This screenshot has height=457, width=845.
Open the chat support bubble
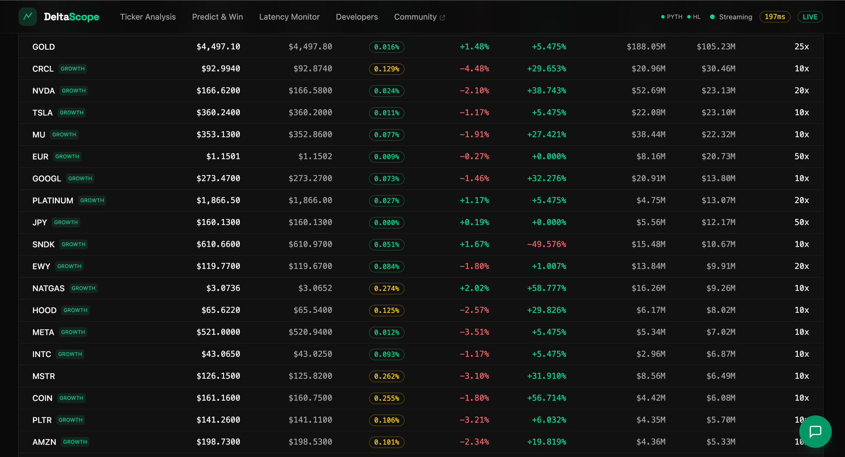(x=815, y=431)
